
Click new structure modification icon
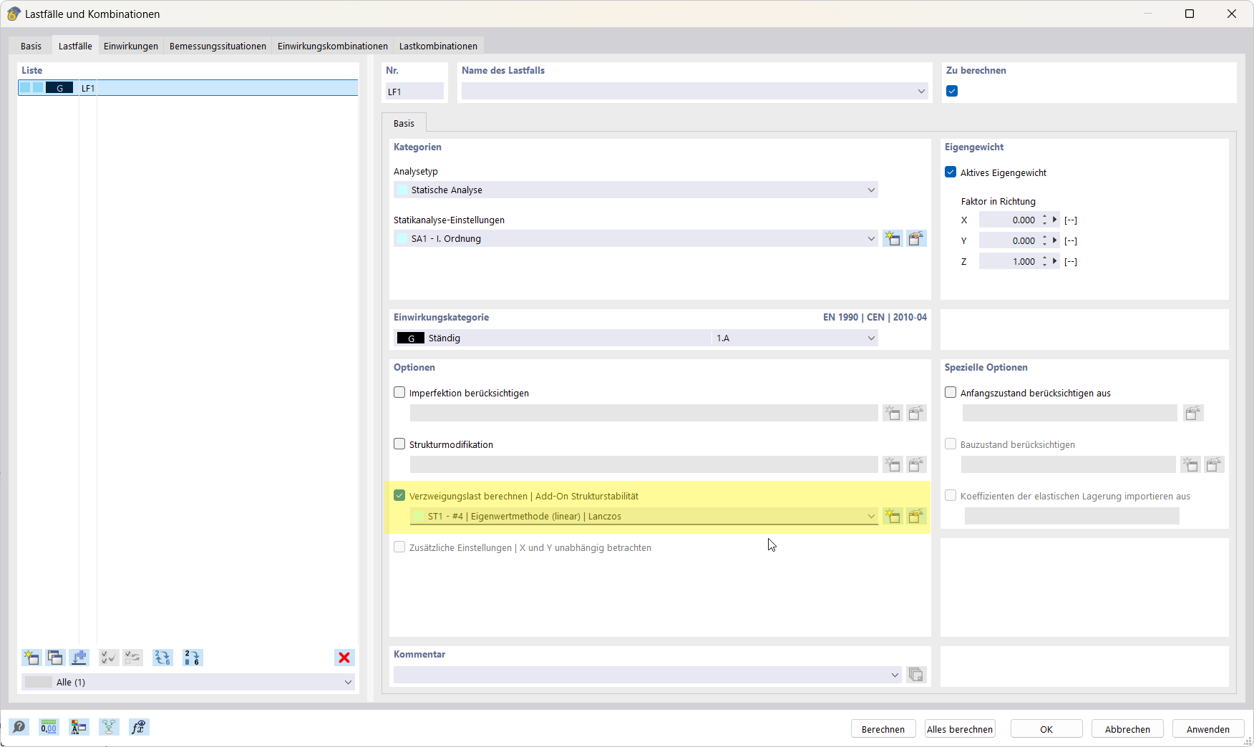893,465
